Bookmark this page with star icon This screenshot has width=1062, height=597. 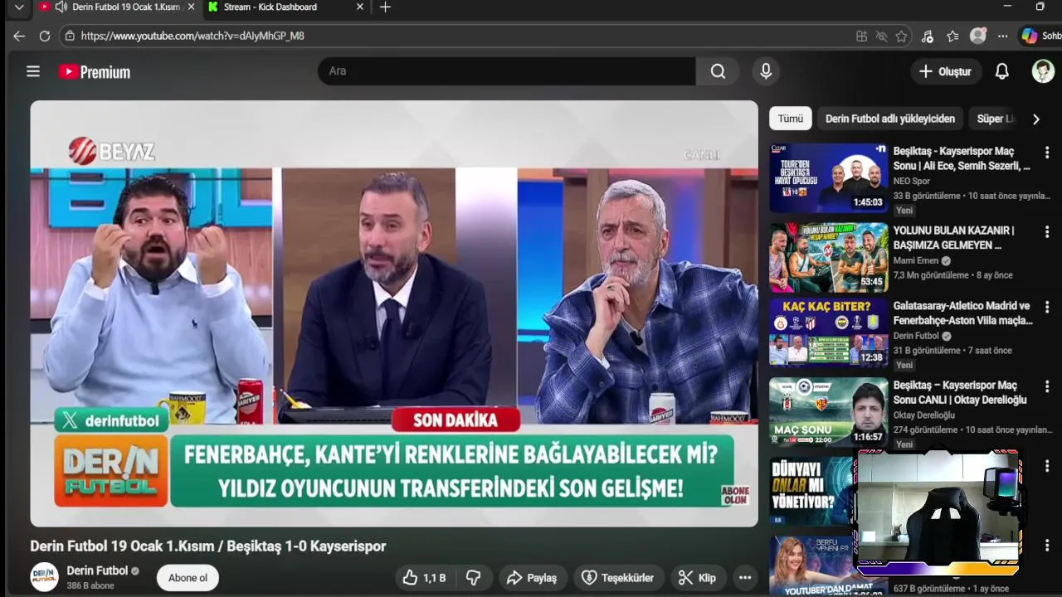(901, 36)
